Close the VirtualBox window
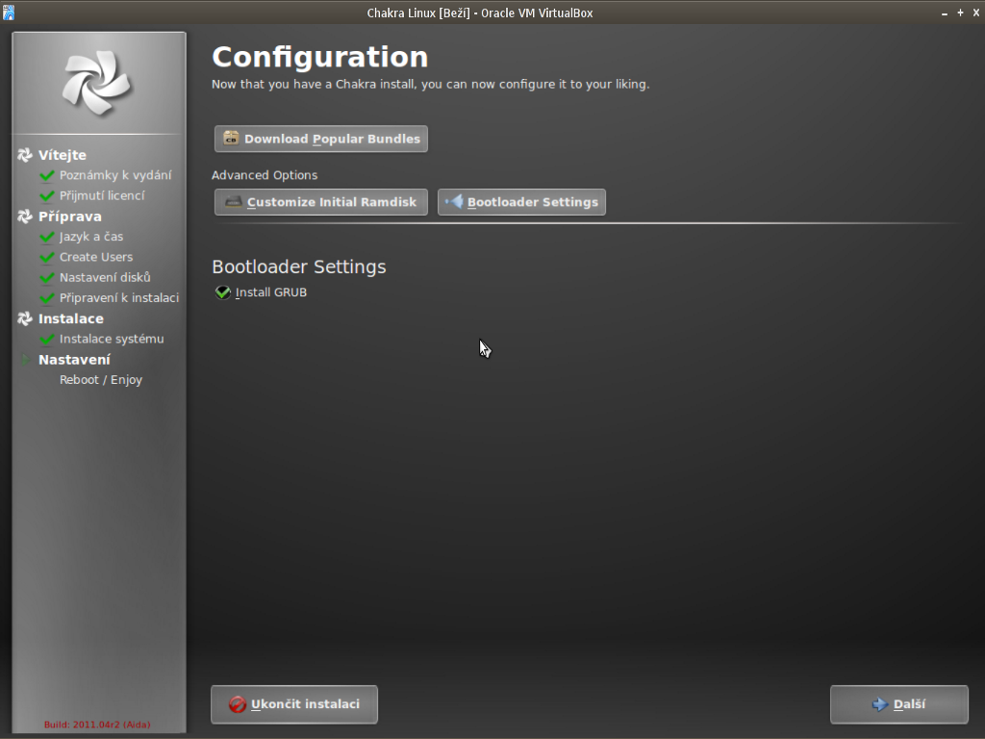Image resolution: width=985 pixels, height=739 pixels. coord(975,13)
